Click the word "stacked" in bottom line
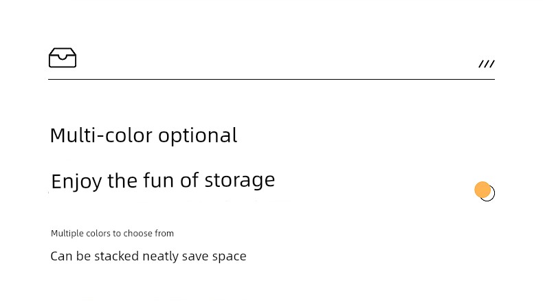This screenshot has height=301, width=543. tap(117, 256)
